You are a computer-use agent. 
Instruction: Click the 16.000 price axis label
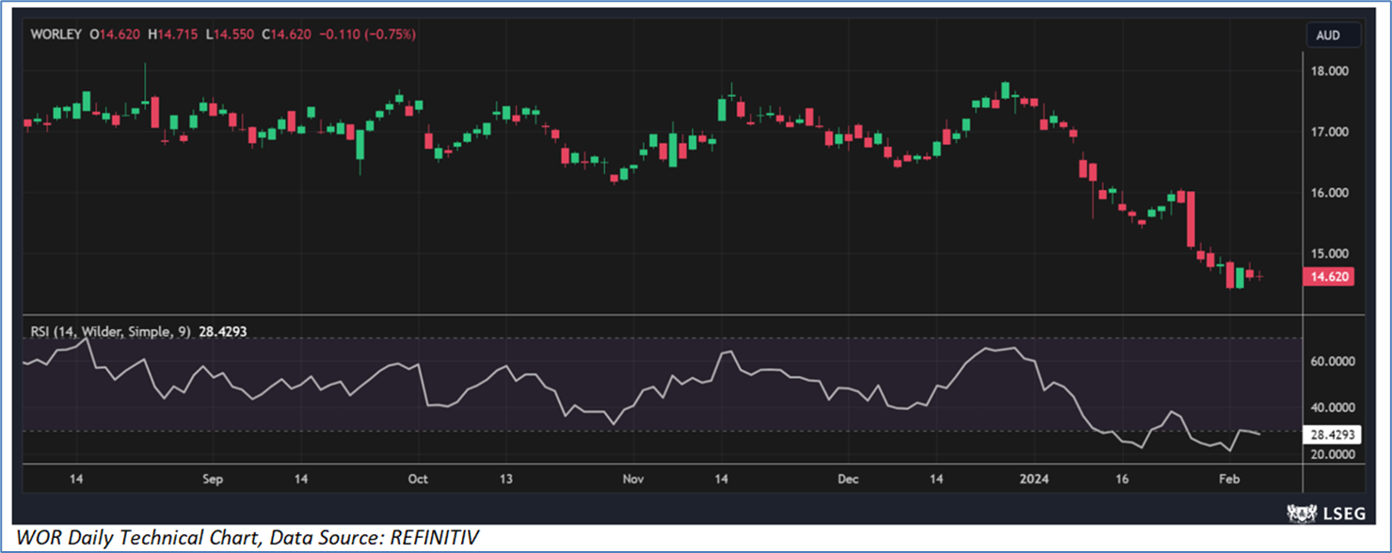[x=1332, y=193]
